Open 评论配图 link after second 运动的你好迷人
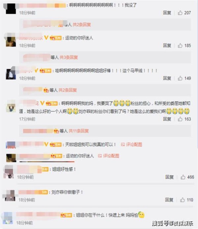This screenshot has width=198, height=229. (x=109, y=156)
